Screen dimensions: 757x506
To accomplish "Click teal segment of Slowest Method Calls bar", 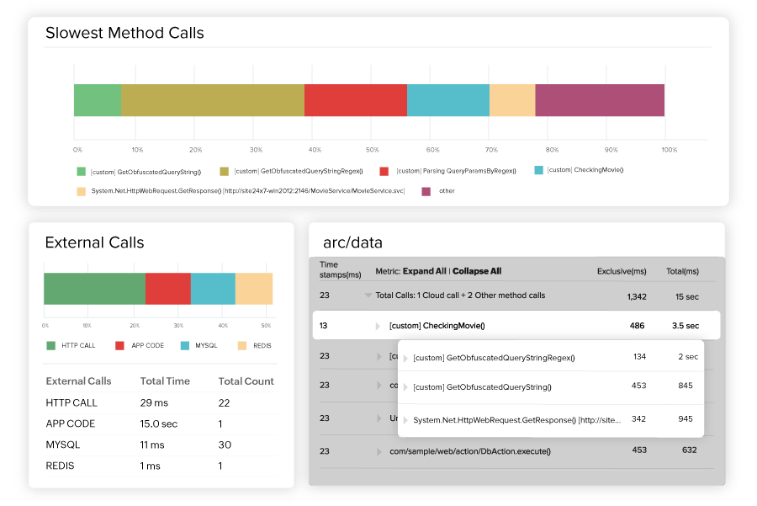I will coord(448,100).
